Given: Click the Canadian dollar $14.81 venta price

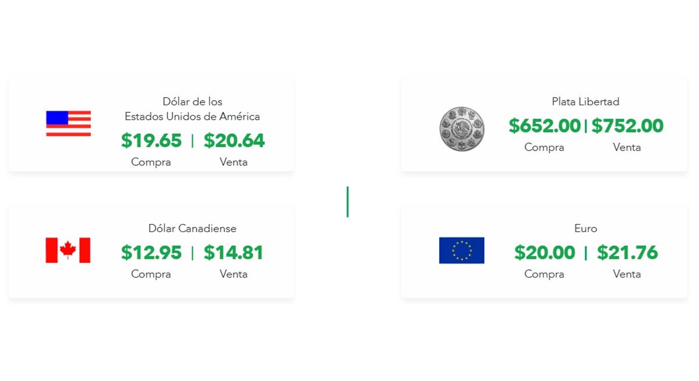Looking at the screenshot, I should (x=234, y=253).
